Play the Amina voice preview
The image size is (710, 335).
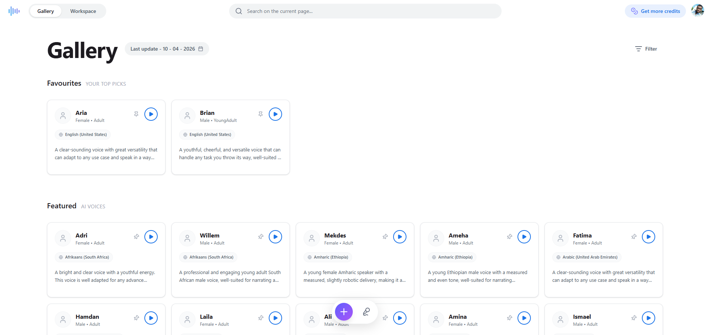click(524, 318)
